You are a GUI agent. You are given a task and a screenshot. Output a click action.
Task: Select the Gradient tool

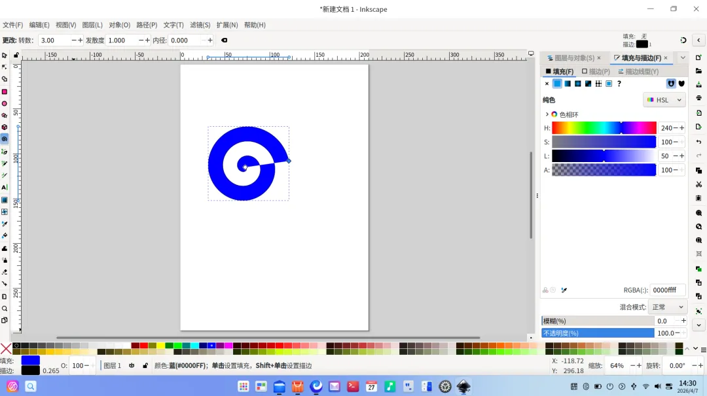[x=5, y=200]
